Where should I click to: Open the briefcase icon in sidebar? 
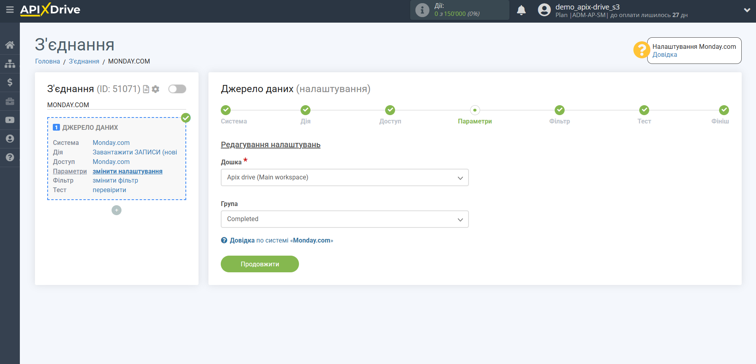[10, 101]
